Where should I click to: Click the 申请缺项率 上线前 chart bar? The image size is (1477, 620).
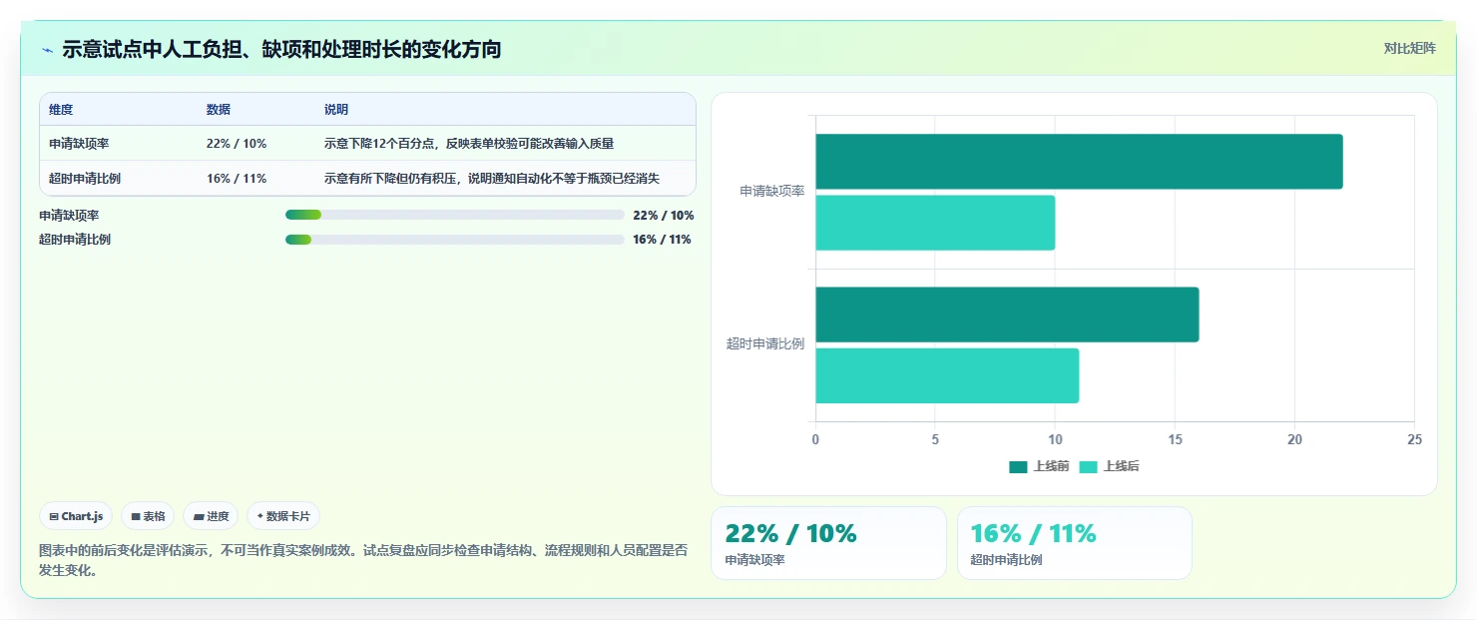click(1079, 162)
